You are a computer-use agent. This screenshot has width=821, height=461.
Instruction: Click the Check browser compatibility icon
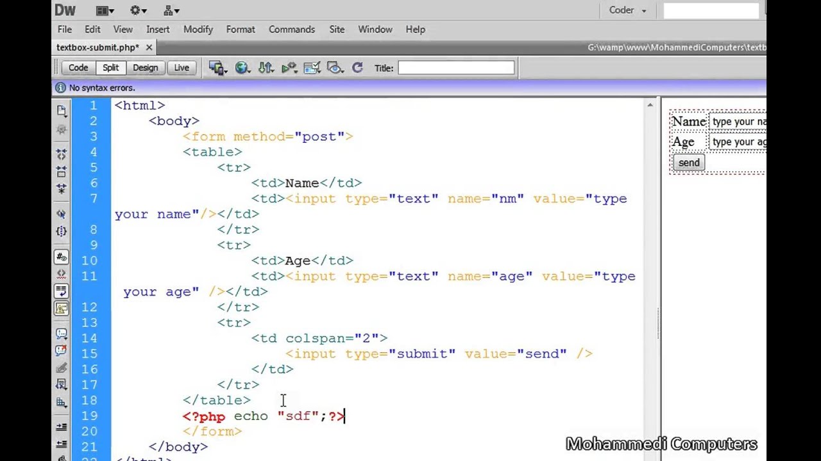(x=312, y=68)
